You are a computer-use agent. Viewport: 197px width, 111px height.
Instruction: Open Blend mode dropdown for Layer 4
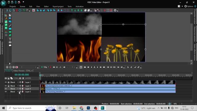[x=18, y=89]
